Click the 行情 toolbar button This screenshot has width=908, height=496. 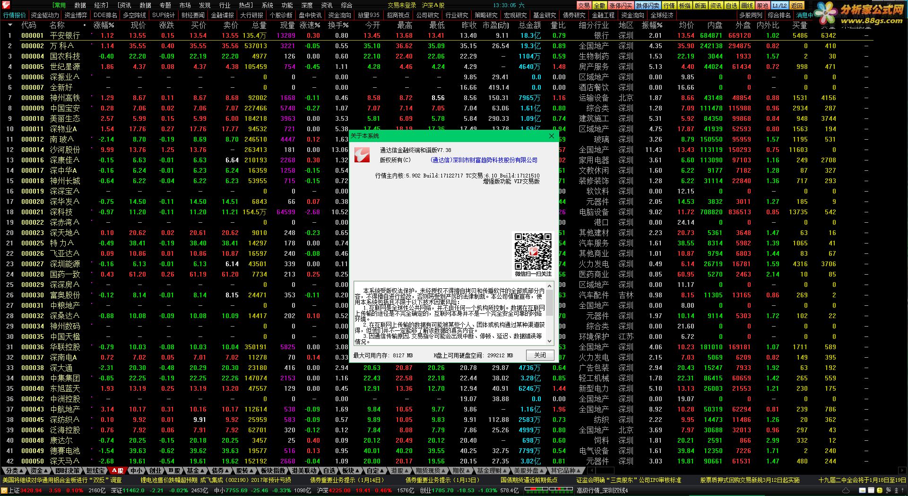[669, 6]
